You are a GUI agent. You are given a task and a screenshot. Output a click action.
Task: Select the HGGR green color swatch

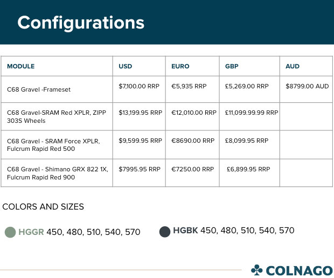(10, 232)
